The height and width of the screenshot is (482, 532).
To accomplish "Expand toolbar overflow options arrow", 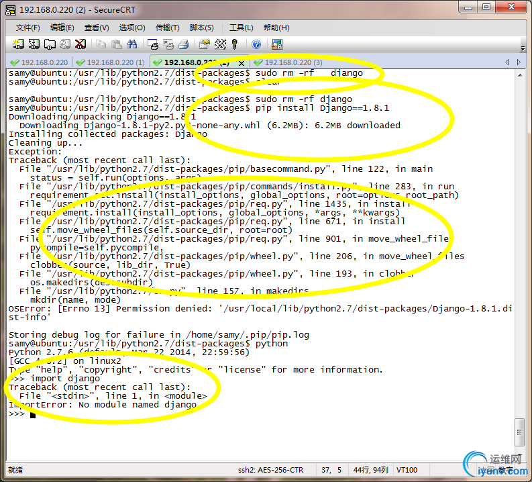I will click(x=523, y=48).
